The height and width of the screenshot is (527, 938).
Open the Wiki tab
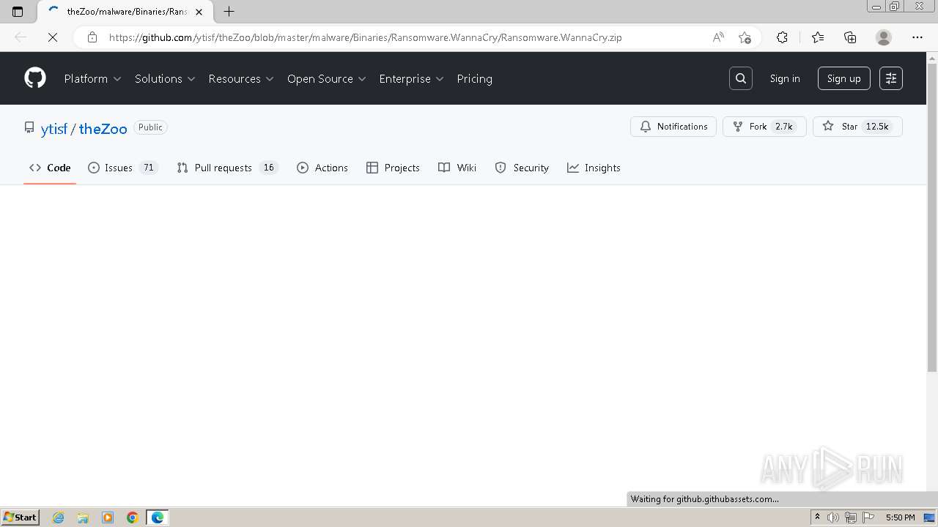click(457, 168)
